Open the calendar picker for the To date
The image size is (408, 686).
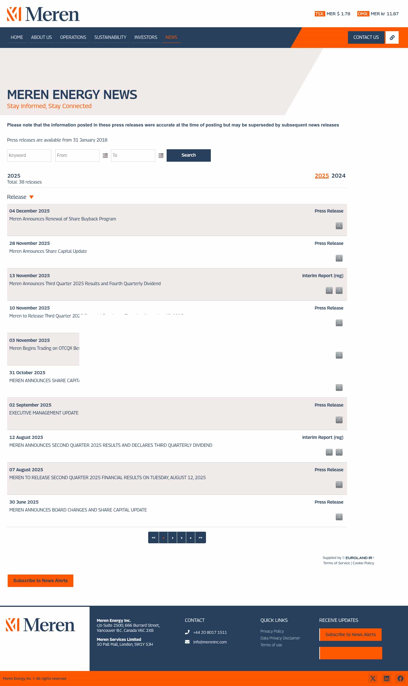click(161, 155)
